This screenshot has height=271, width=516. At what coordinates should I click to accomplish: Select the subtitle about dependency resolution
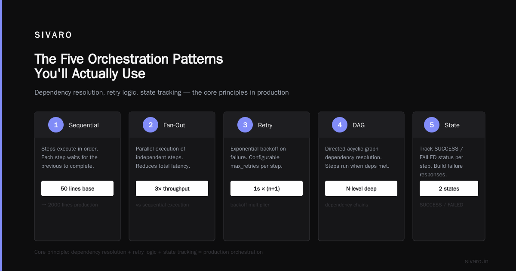pyautogui.click(x=162, y=92)
